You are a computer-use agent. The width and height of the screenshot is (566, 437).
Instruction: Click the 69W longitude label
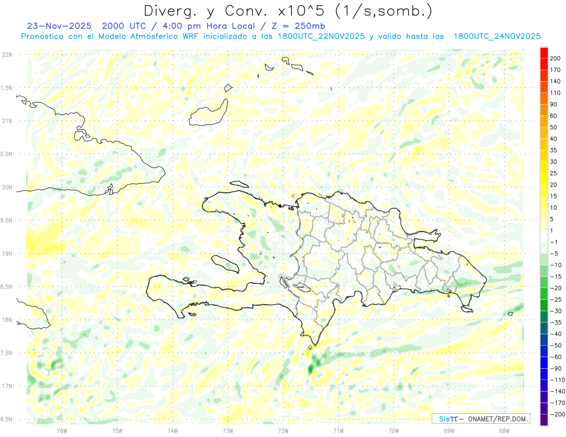(x=449, y=430)
